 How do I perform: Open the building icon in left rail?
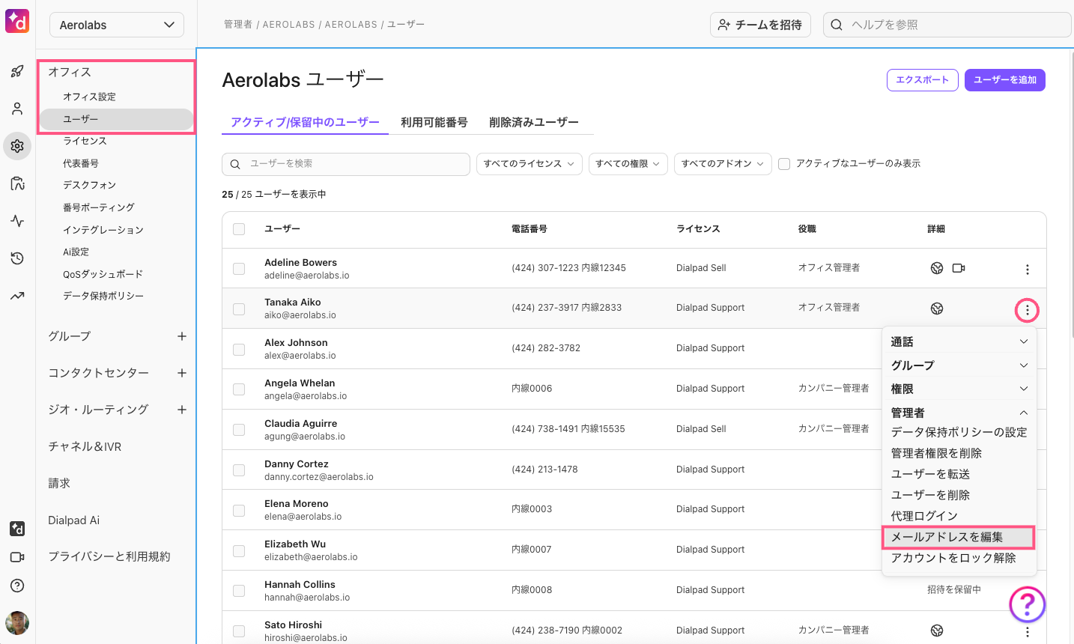pos(17,183)
